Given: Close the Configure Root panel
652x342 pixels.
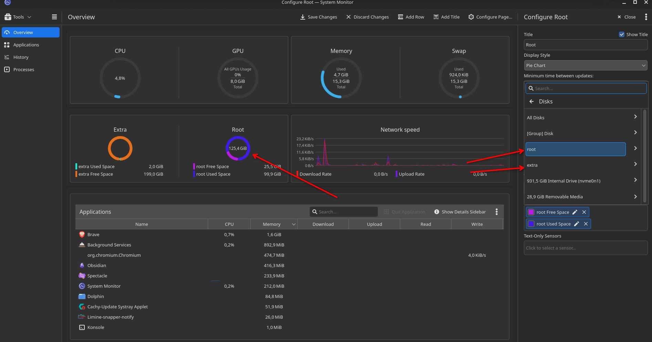Looking at the screenshot, I should 627,17.
